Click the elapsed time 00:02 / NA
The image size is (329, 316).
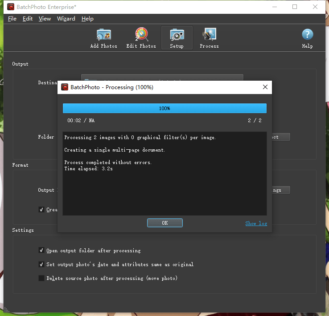(x=81, y=120)
